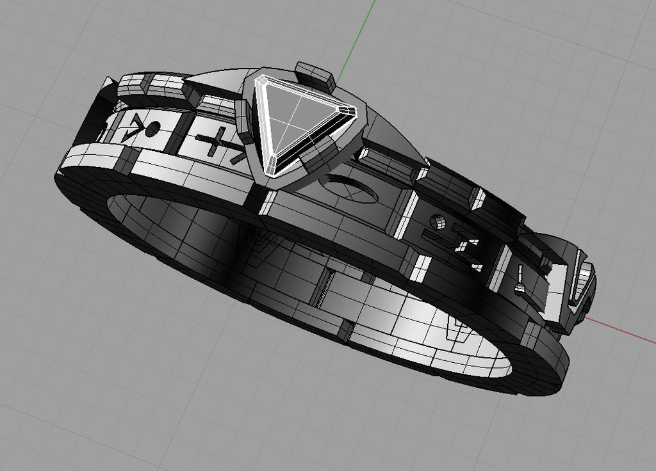
Task: Click the red X-axis line in the viewport
Action: tap(620, 330)
